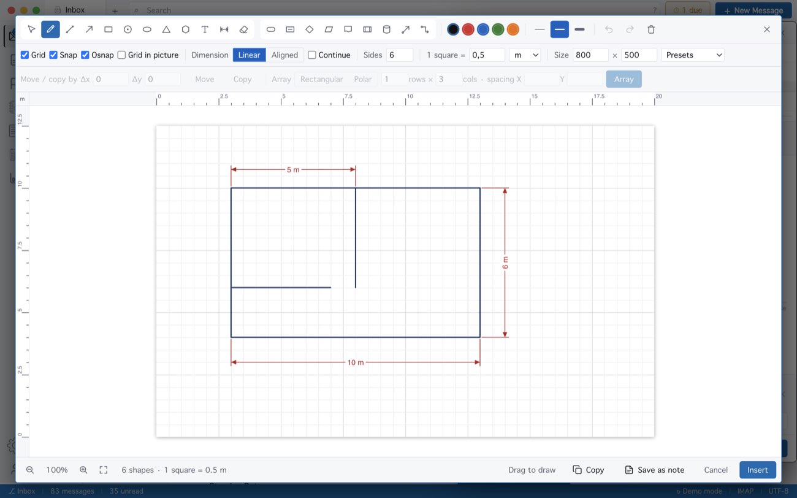Activate the text tool
797x498 pixels.
click(x=205, y=29)
